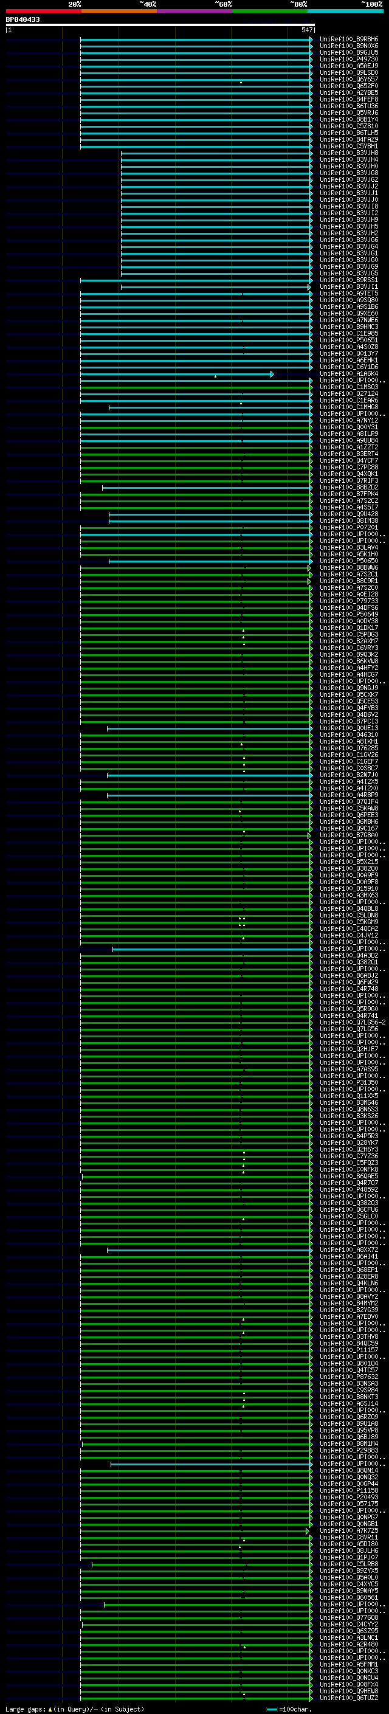Select label UniRef100_Q9U428

(349, 514)
